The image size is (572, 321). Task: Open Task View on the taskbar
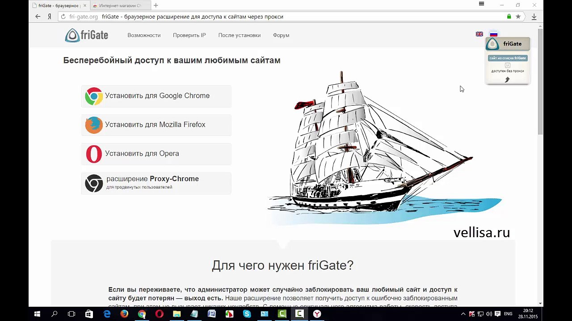[x=71, y=314]
